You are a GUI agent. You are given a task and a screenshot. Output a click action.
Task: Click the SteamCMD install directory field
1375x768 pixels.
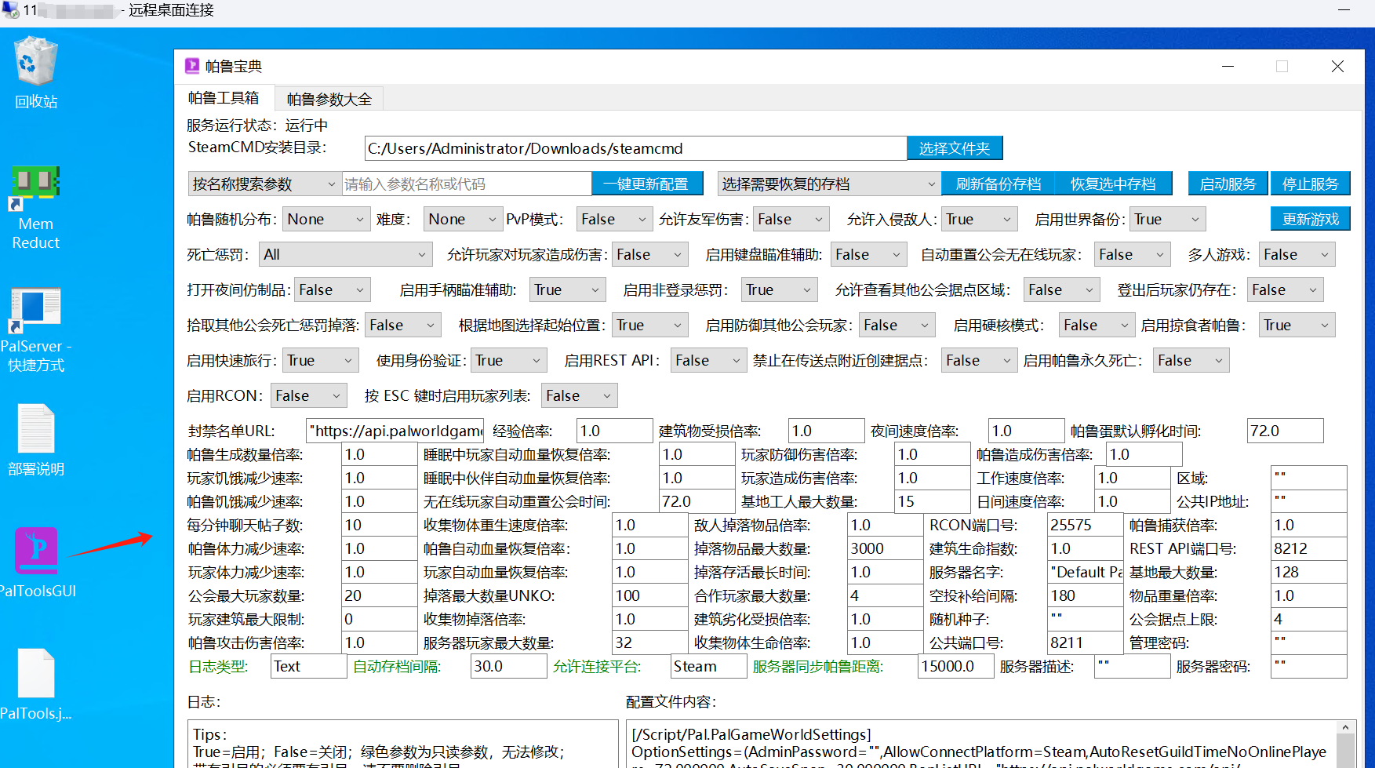(635, 148)
